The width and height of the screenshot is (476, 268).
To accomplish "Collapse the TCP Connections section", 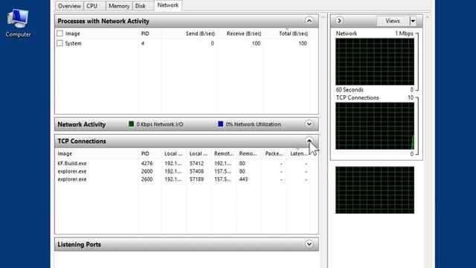I will click(309, 141).
